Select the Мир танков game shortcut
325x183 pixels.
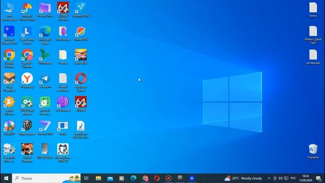click(x=27, y=128)
